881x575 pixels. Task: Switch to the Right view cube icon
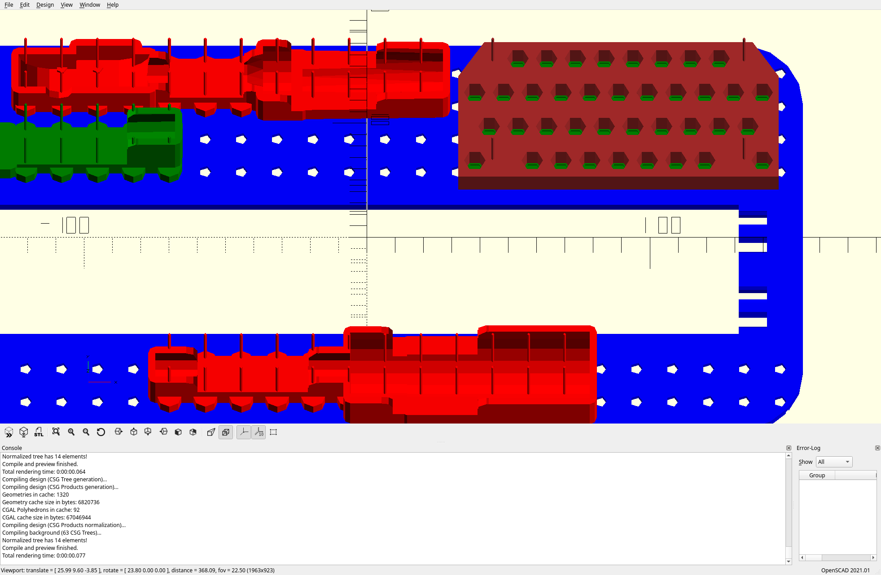118,432
